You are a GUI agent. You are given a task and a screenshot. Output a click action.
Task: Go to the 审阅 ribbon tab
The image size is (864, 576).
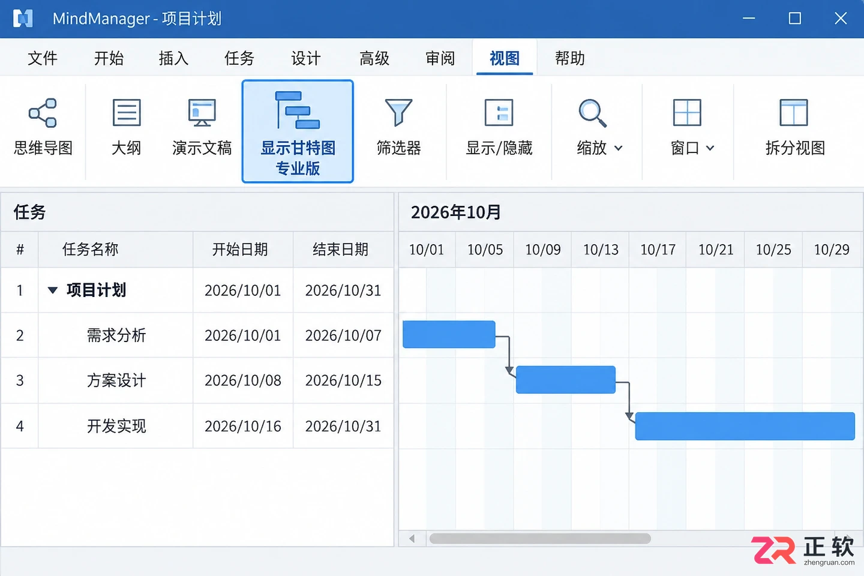440,58
